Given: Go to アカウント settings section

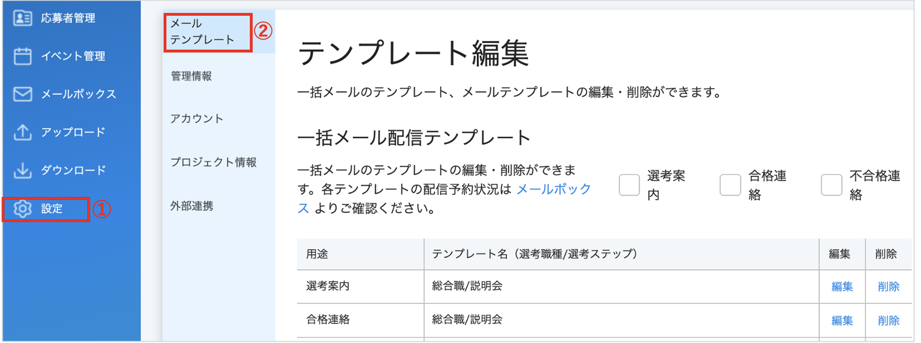Looking at the screenshot, I should click(197, 119).
